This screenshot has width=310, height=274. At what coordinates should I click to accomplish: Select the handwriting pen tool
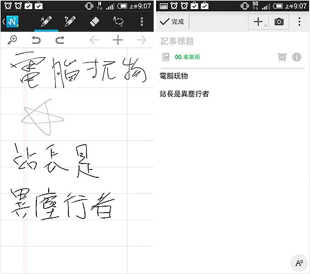tap(46, 21)
